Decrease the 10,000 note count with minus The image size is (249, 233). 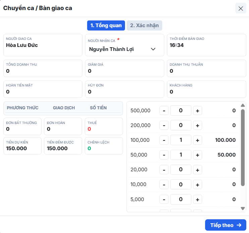coord(164,184)
